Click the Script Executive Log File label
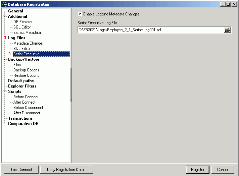Image resolution: width=239 pixels, height=176 pixels. (97, 23)
